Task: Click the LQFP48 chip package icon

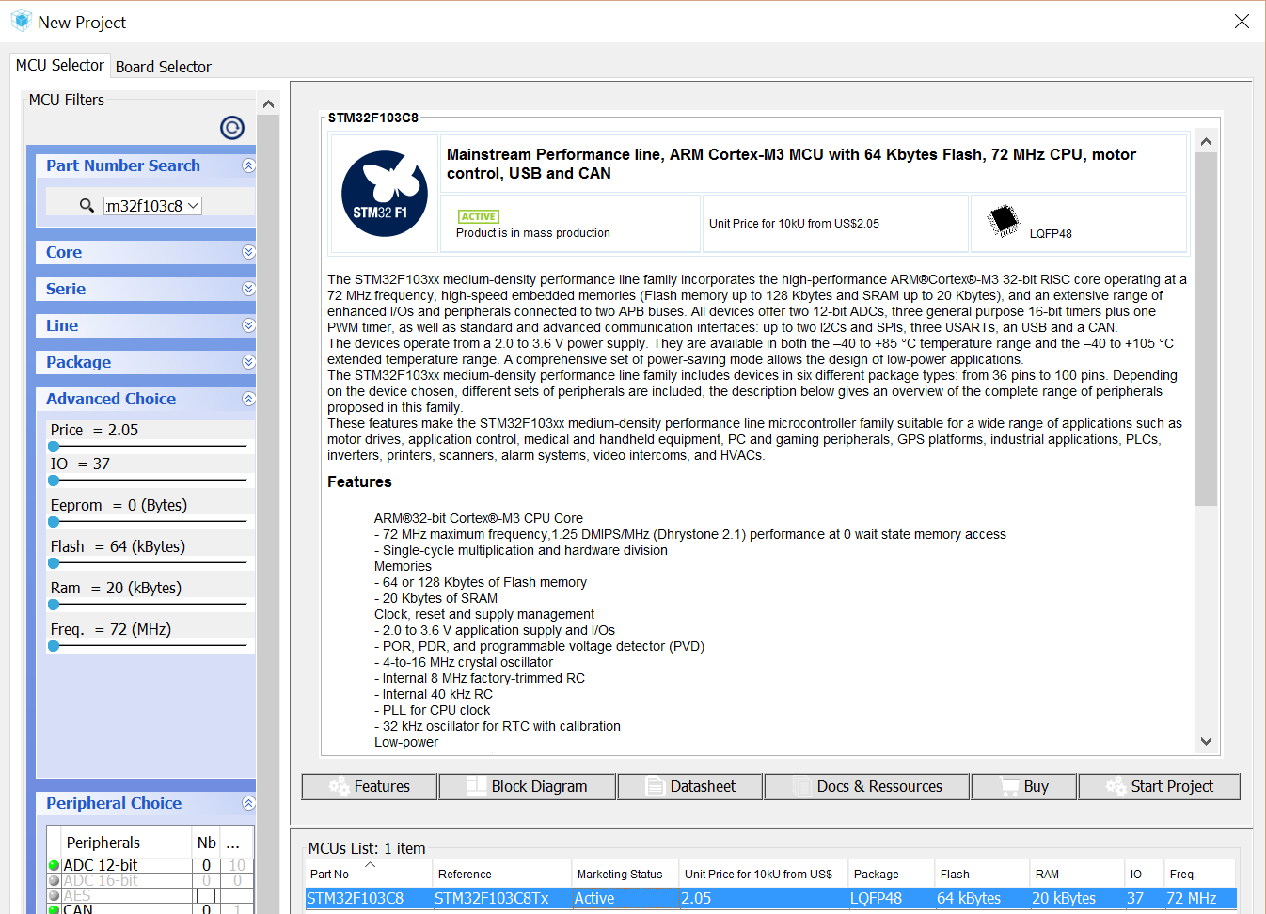Action: click(x=1004, y=221)
